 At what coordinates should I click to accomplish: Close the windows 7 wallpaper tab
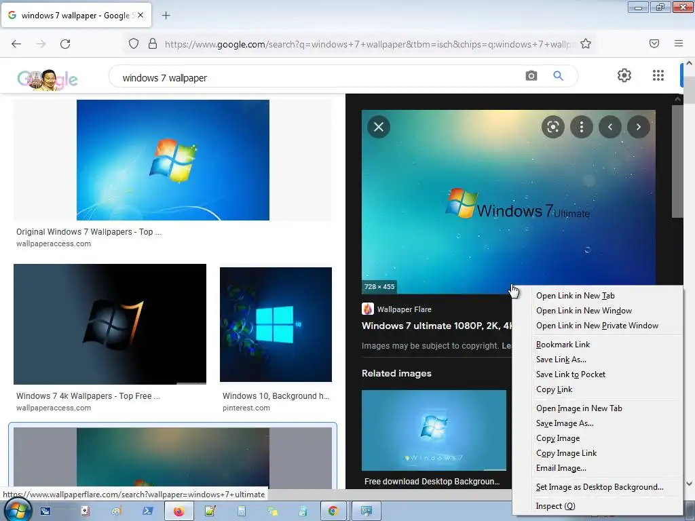[140, 15]
